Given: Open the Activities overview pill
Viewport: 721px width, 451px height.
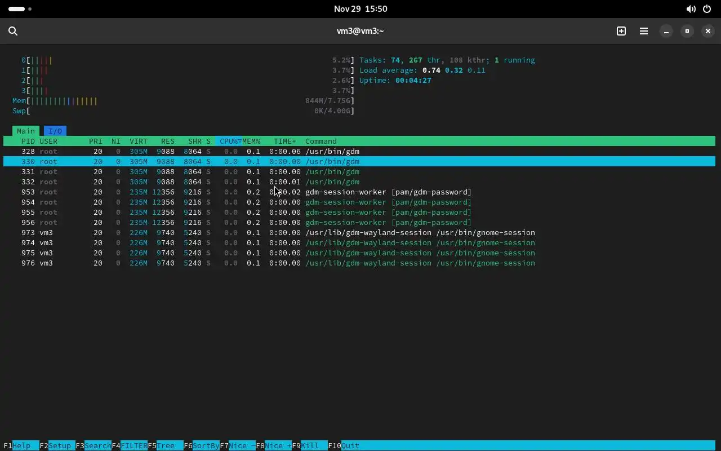Looking at the screenshot, I should 20,9.
